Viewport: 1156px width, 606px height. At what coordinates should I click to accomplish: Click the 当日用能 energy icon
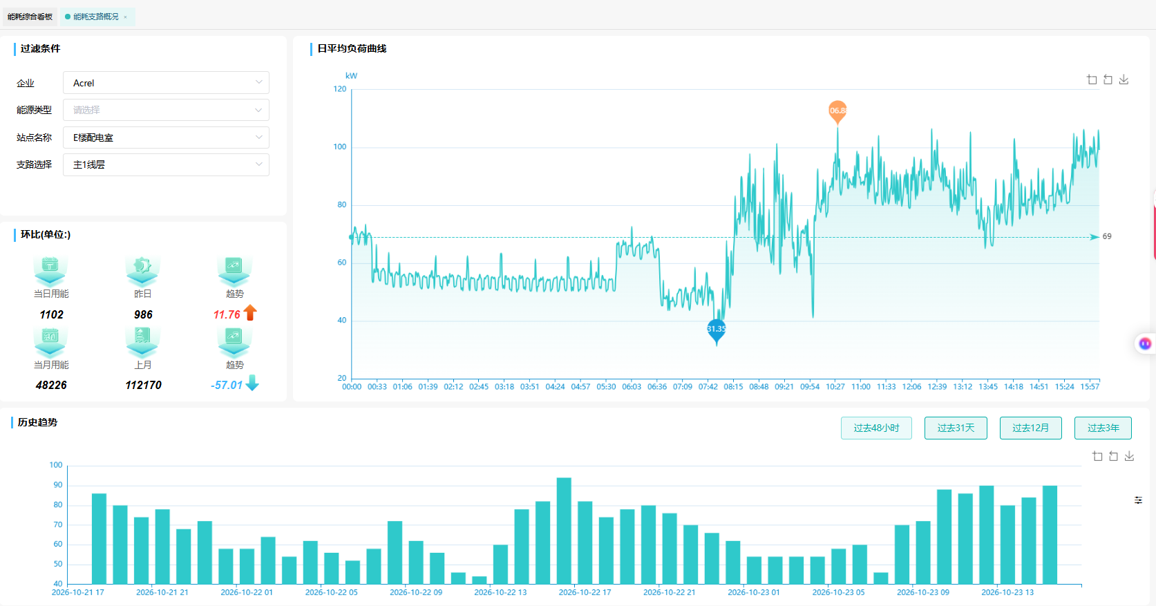[x=50, y=270]
